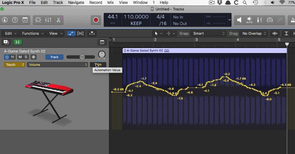Click the waveform zoom button
Image resolution: width=295 pixels, height=154 pixels.
tap(275, 33)
